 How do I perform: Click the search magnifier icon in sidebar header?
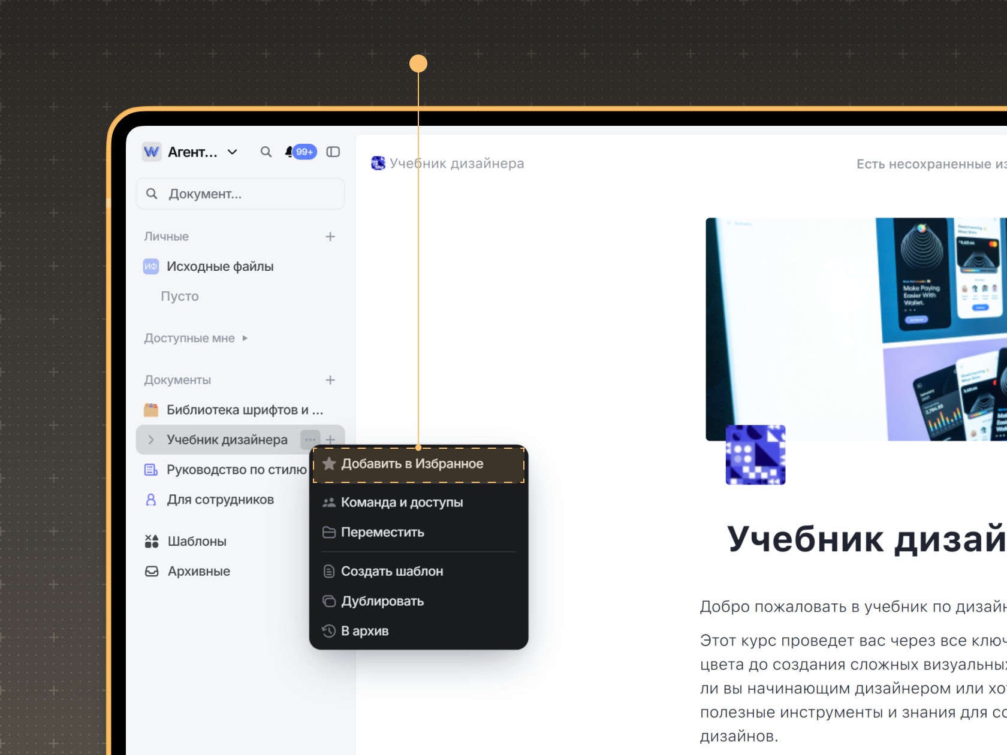click(266, 152)
